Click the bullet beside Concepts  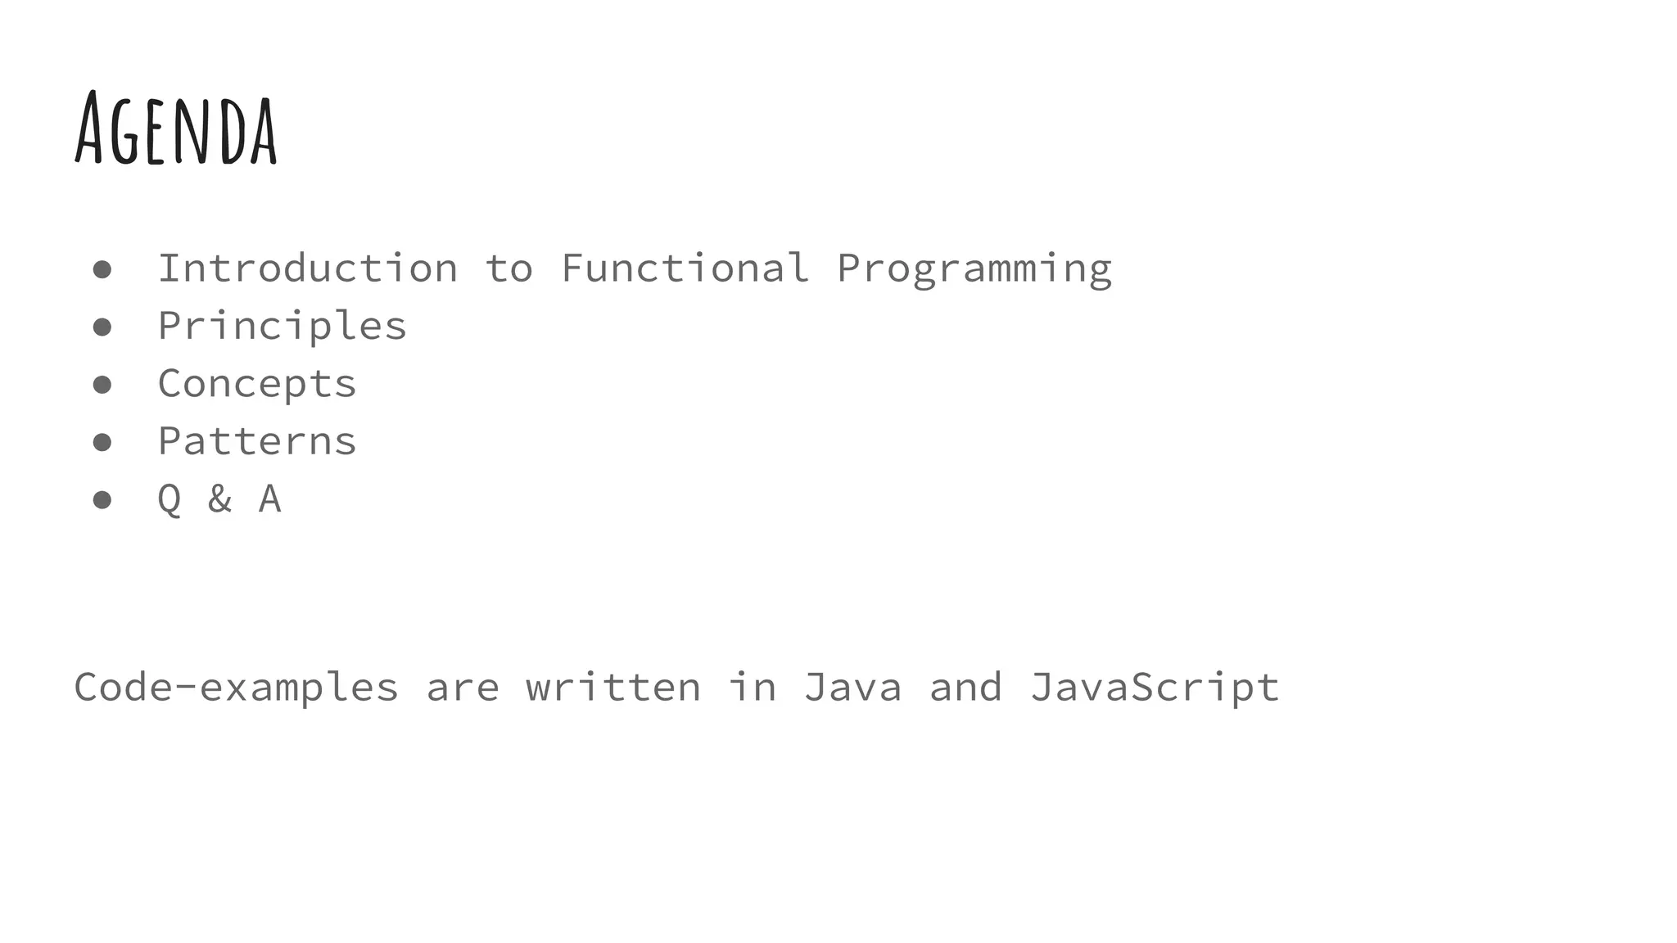(102, 385)
